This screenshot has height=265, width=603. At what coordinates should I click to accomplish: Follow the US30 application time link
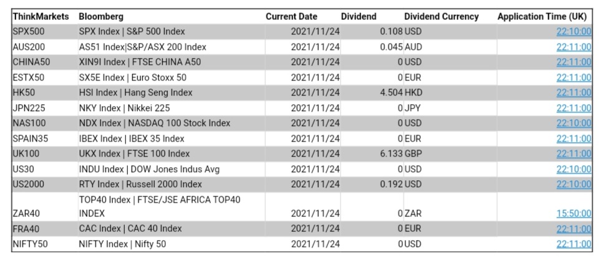574,169
